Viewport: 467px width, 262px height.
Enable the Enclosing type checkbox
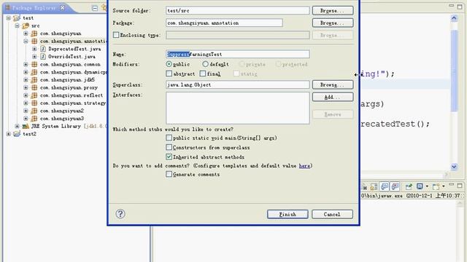(116, 35)
